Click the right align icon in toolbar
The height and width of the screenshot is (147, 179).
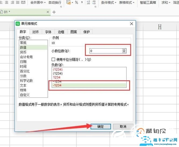[x=12, y=2]
